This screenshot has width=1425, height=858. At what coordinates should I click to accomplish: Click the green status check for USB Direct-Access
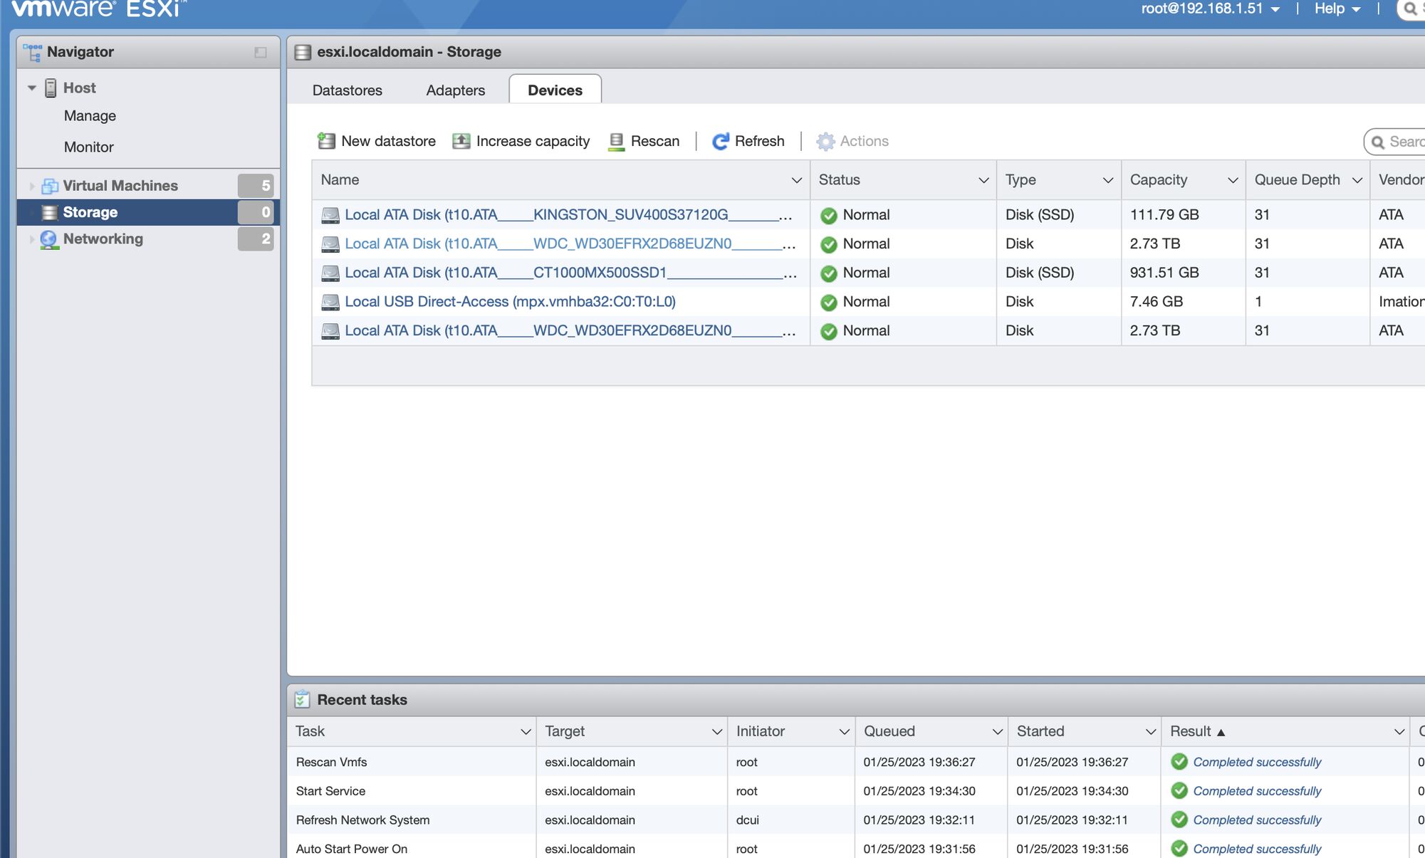[x=829, y=302]
